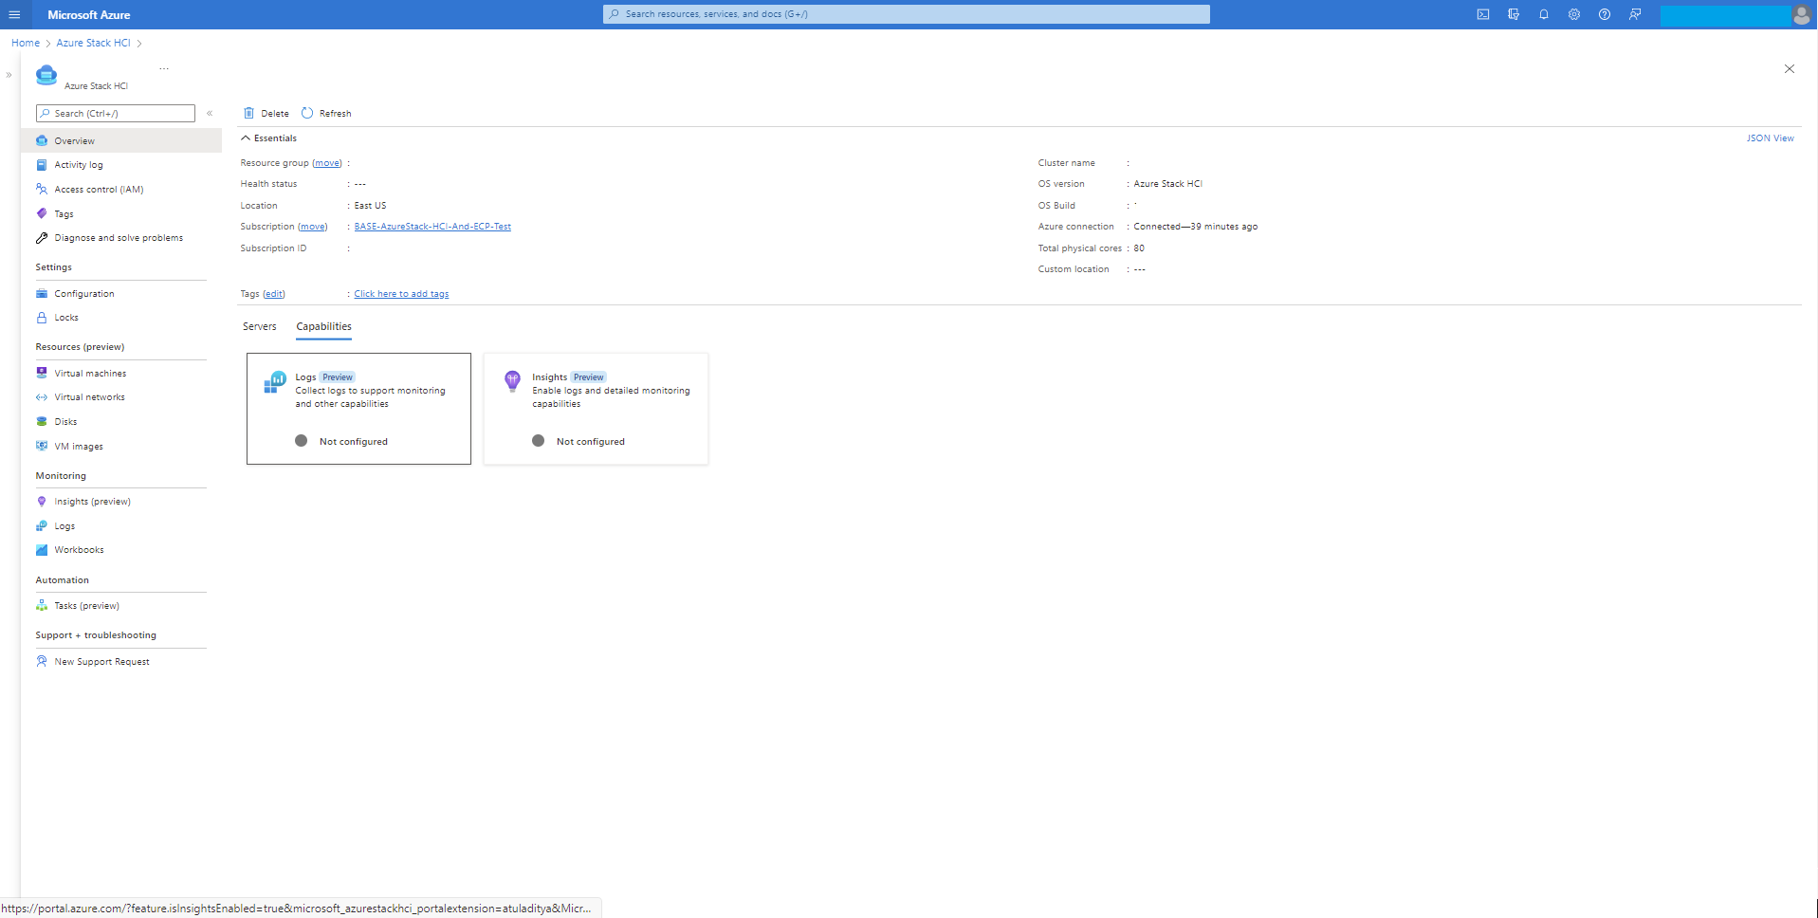1818x918 pixels.
Task: Click the Tasks (preview) icon
Action: pos(42,605)
